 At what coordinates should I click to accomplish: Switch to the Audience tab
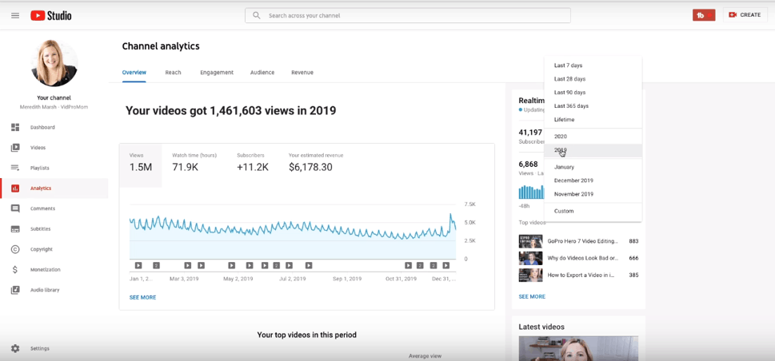click(262, 73)
